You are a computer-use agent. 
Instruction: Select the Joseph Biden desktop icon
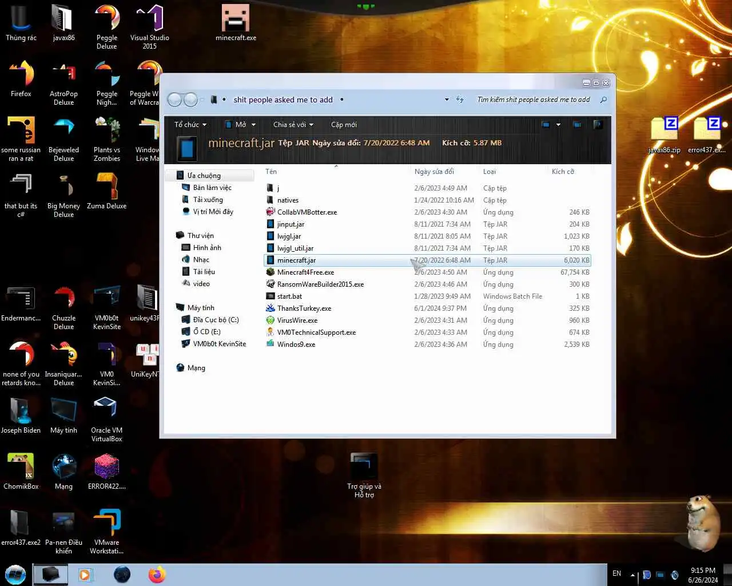pos(21,415)
